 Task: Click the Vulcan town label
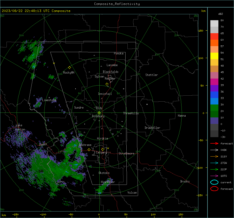pyautogui.click(x=132, y=193)
